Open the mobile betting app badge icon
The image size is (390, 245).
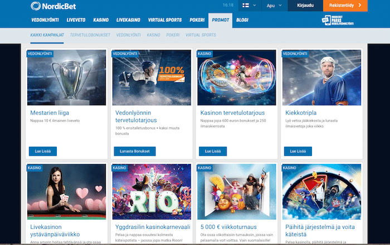(x=338, y=21)
